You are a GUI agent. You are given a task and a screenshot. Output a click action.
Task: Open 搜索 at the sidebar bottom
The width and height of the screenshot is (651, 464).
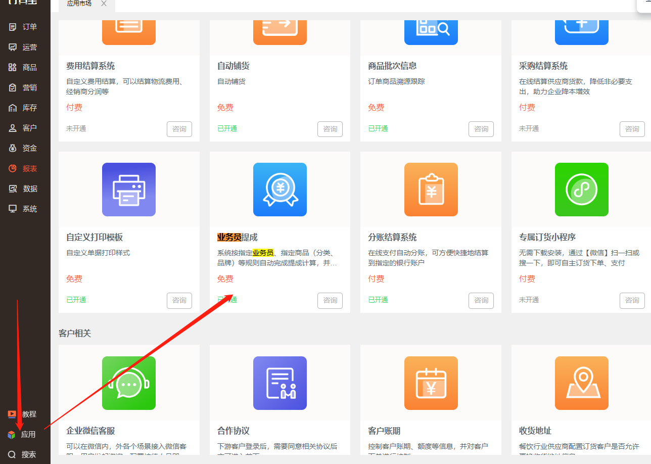point(22,454)
